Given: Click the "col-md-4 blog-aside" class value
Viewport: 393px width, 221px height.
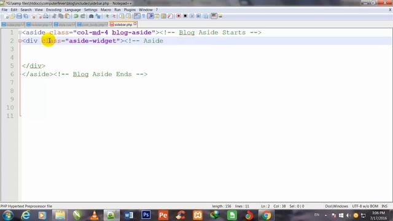Looking at the screenshot, I should click(x=114, y=33).
